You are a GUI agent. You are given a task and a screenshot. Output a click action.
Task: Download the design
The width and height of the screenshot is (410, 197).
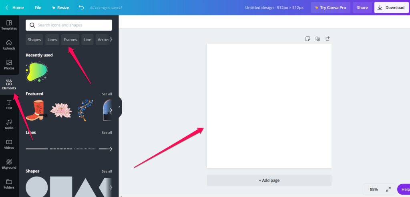pos(391,8)
